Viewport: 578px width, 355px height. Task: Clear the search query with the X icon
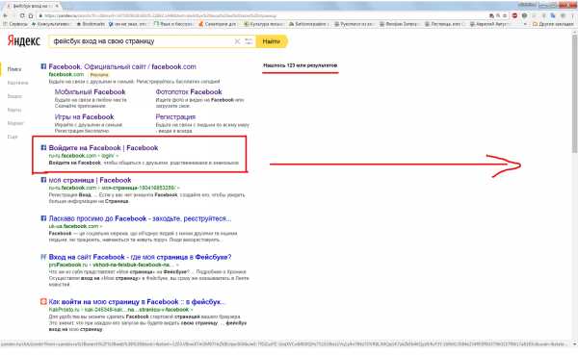[x=237, y=41]
